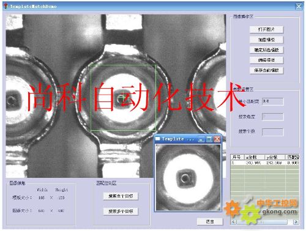Click the Template window preview image

(188, 177)
